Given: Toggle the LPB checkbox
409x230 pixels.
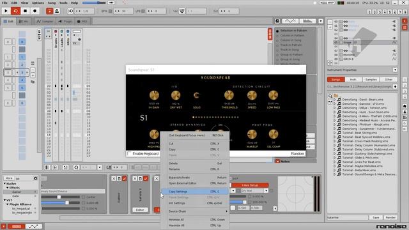Looking at the screenshot, I should (x=143, y=11).
